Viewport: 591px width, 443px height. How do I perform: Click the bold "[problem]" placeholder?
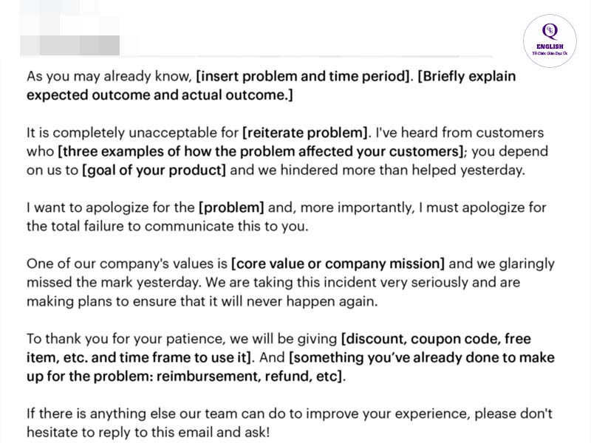(x=231, y=208)
